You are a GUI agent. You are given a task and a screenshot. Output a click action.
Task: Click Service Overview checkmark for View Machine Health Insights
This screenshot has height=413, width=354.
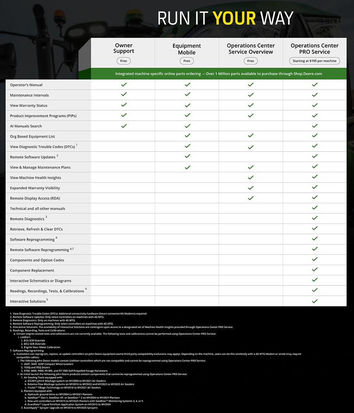coord(251,177)
